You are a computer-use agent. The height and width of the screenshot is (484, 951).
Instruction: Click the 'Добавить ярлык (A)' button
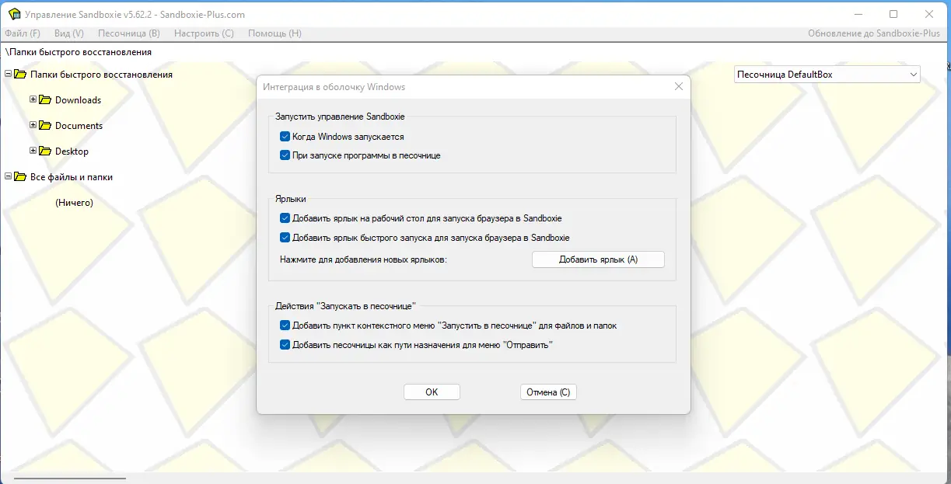pyautogui.click(x=598, y=259)
